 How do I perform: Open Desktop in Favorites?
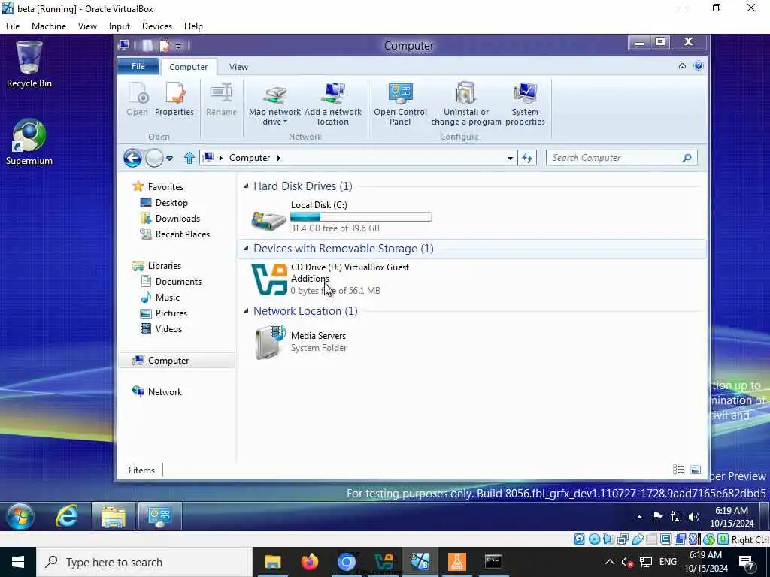pos(171,202)
